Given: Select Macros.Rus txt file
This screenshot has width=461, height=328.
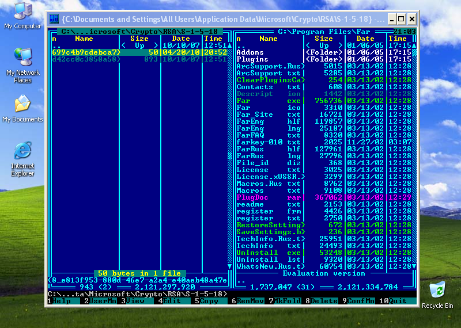Looking at the screenshot, I should [324, 184].
